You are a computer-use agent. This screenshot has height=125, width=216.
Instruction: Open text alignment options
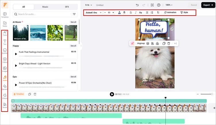point(147,13)
